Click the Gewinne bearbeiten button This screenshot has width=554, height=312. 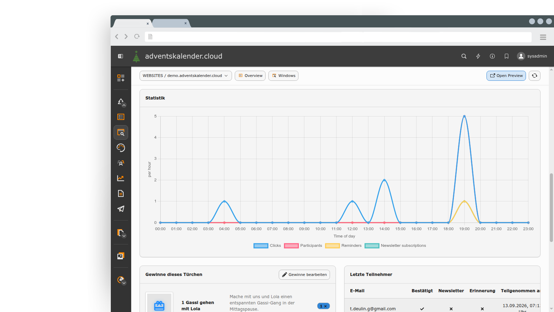[304, 275]
